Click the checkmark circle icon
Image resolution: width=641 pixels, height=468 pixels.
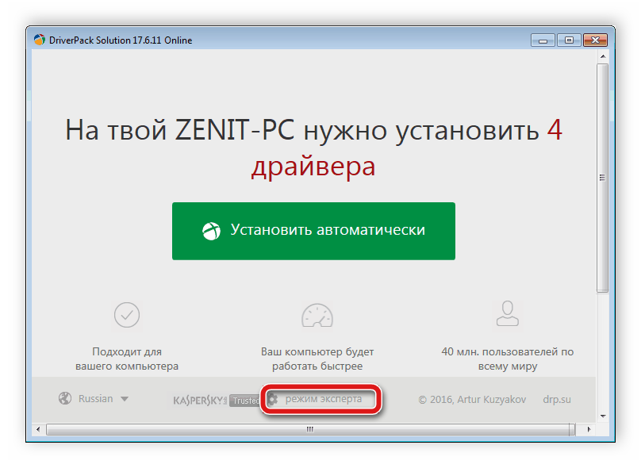(x=127, y=315)
